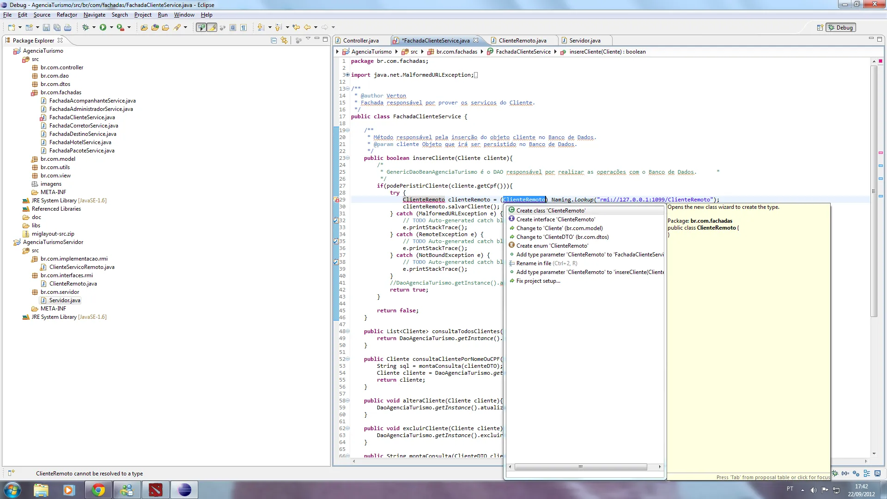Choose 'Fix project setup...' proposal
Screen dimensions: 887x499
point(538,281)
